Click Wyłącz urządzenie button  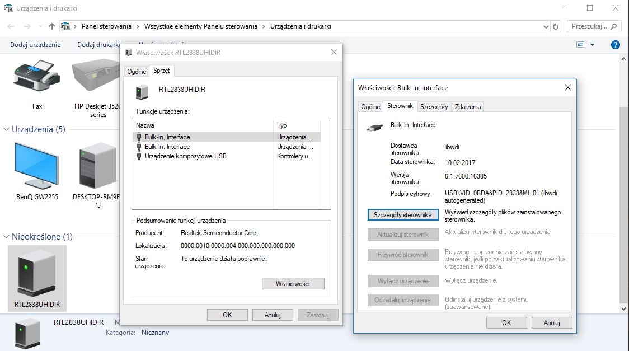click(x=403, y=281)
